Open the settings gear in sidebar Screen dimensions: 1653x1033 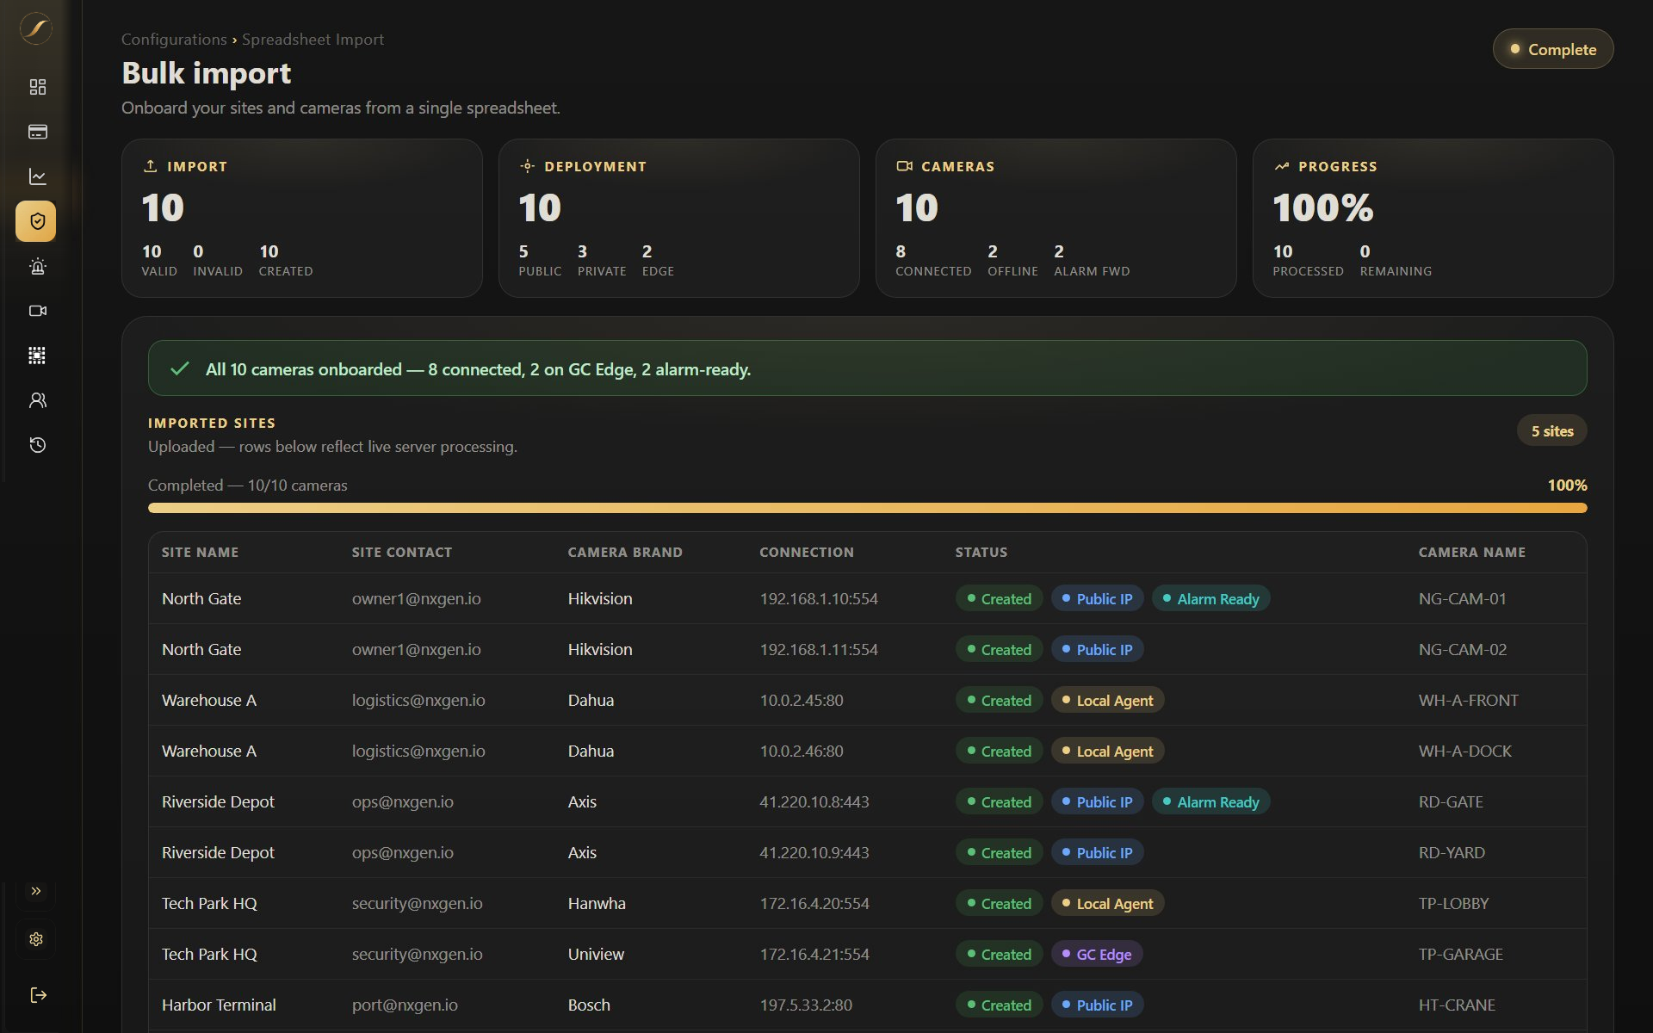[x=36, y=939]
